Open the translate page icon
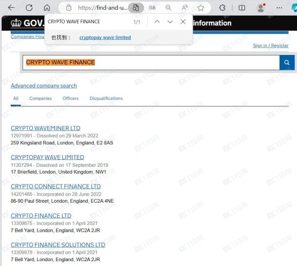 coord(152,8)
